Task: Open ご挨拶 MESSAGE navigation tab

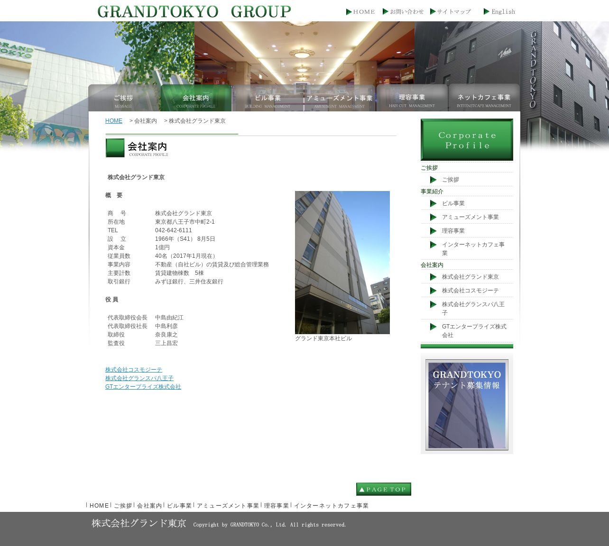Action: coord(124,98)
